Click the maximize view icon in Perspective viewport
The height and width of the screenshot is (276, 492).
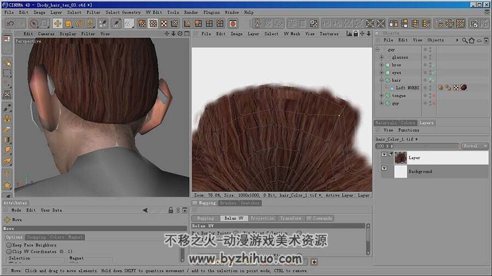point(187,33)
